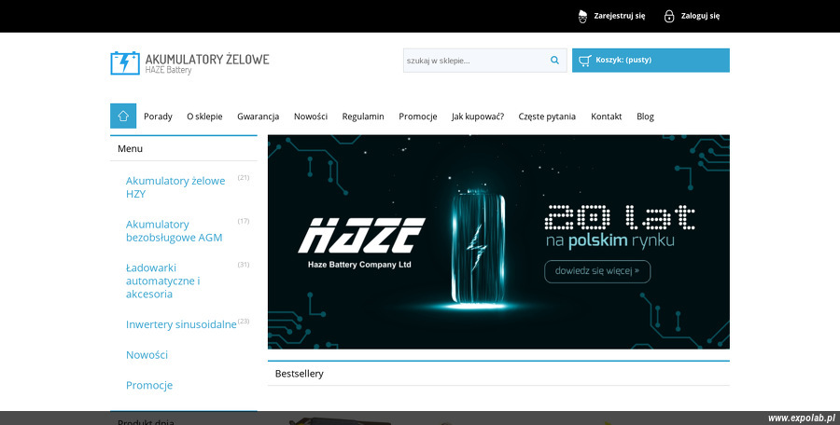Open the Kontakt menu item
This screenshot has height=425, width=840.
pos(607,117)
